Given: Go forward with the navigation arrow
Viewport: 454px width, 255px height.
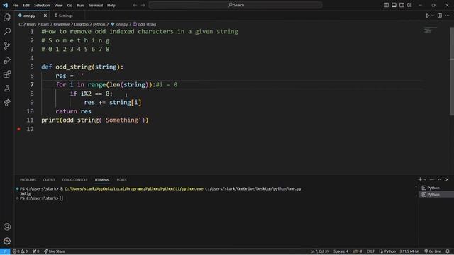Looking at the screenshot, I should (x=143, y=5).
